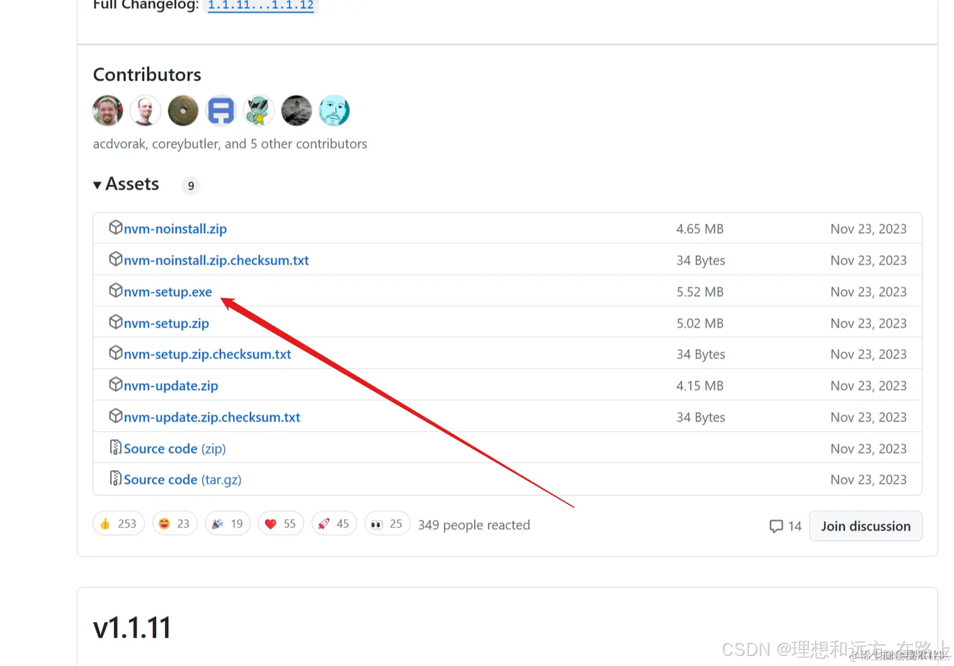This screenshot has height=666, width=954.
Task: Open the 14 comments discussion icon
Action: pos(785,526)
